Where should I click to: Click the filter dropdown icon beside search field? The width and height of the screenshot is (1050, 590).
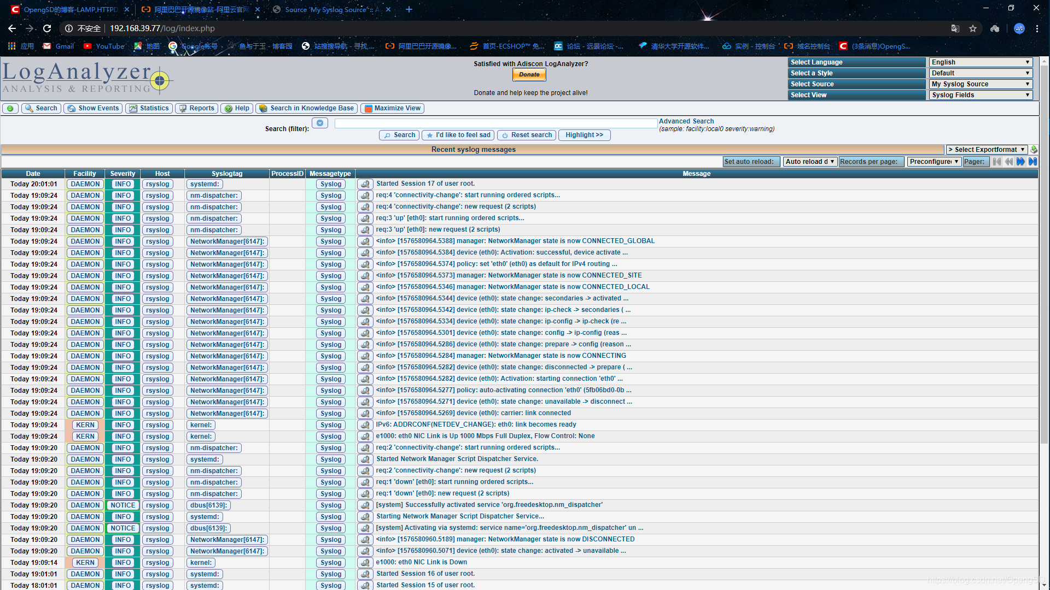pyautogui.click(x=320, y=123)
